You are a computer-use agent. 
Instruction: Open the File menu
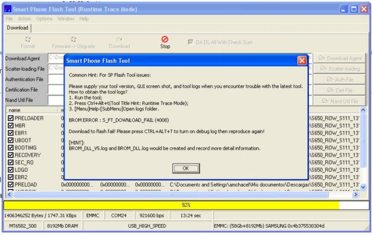coord(9,19)
